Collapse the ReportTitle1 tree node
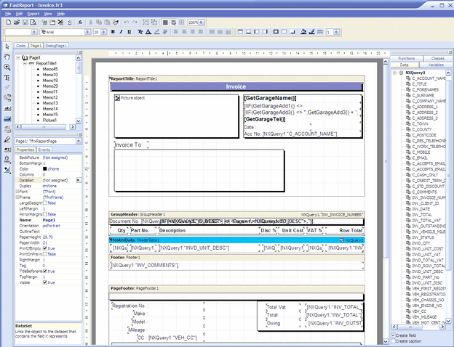Viewport: 454px width, 347px height. pyautogui.click(x=25, y=63)
